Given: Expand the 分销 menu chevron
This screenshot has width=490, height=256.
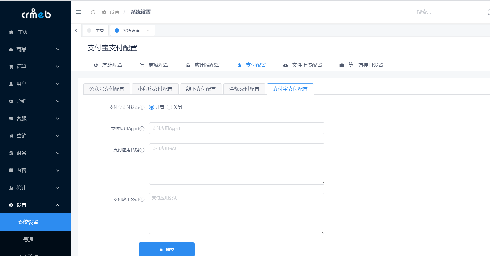Looking at the screenshot, I should pyautogui.click(x=58, y=101).
